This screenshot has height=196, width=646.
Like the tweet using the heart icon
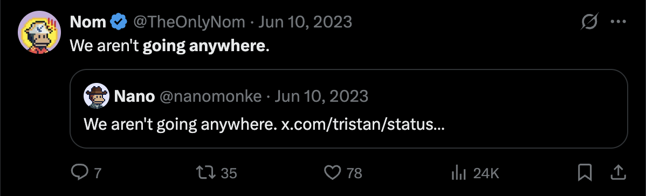click(333, 172)
